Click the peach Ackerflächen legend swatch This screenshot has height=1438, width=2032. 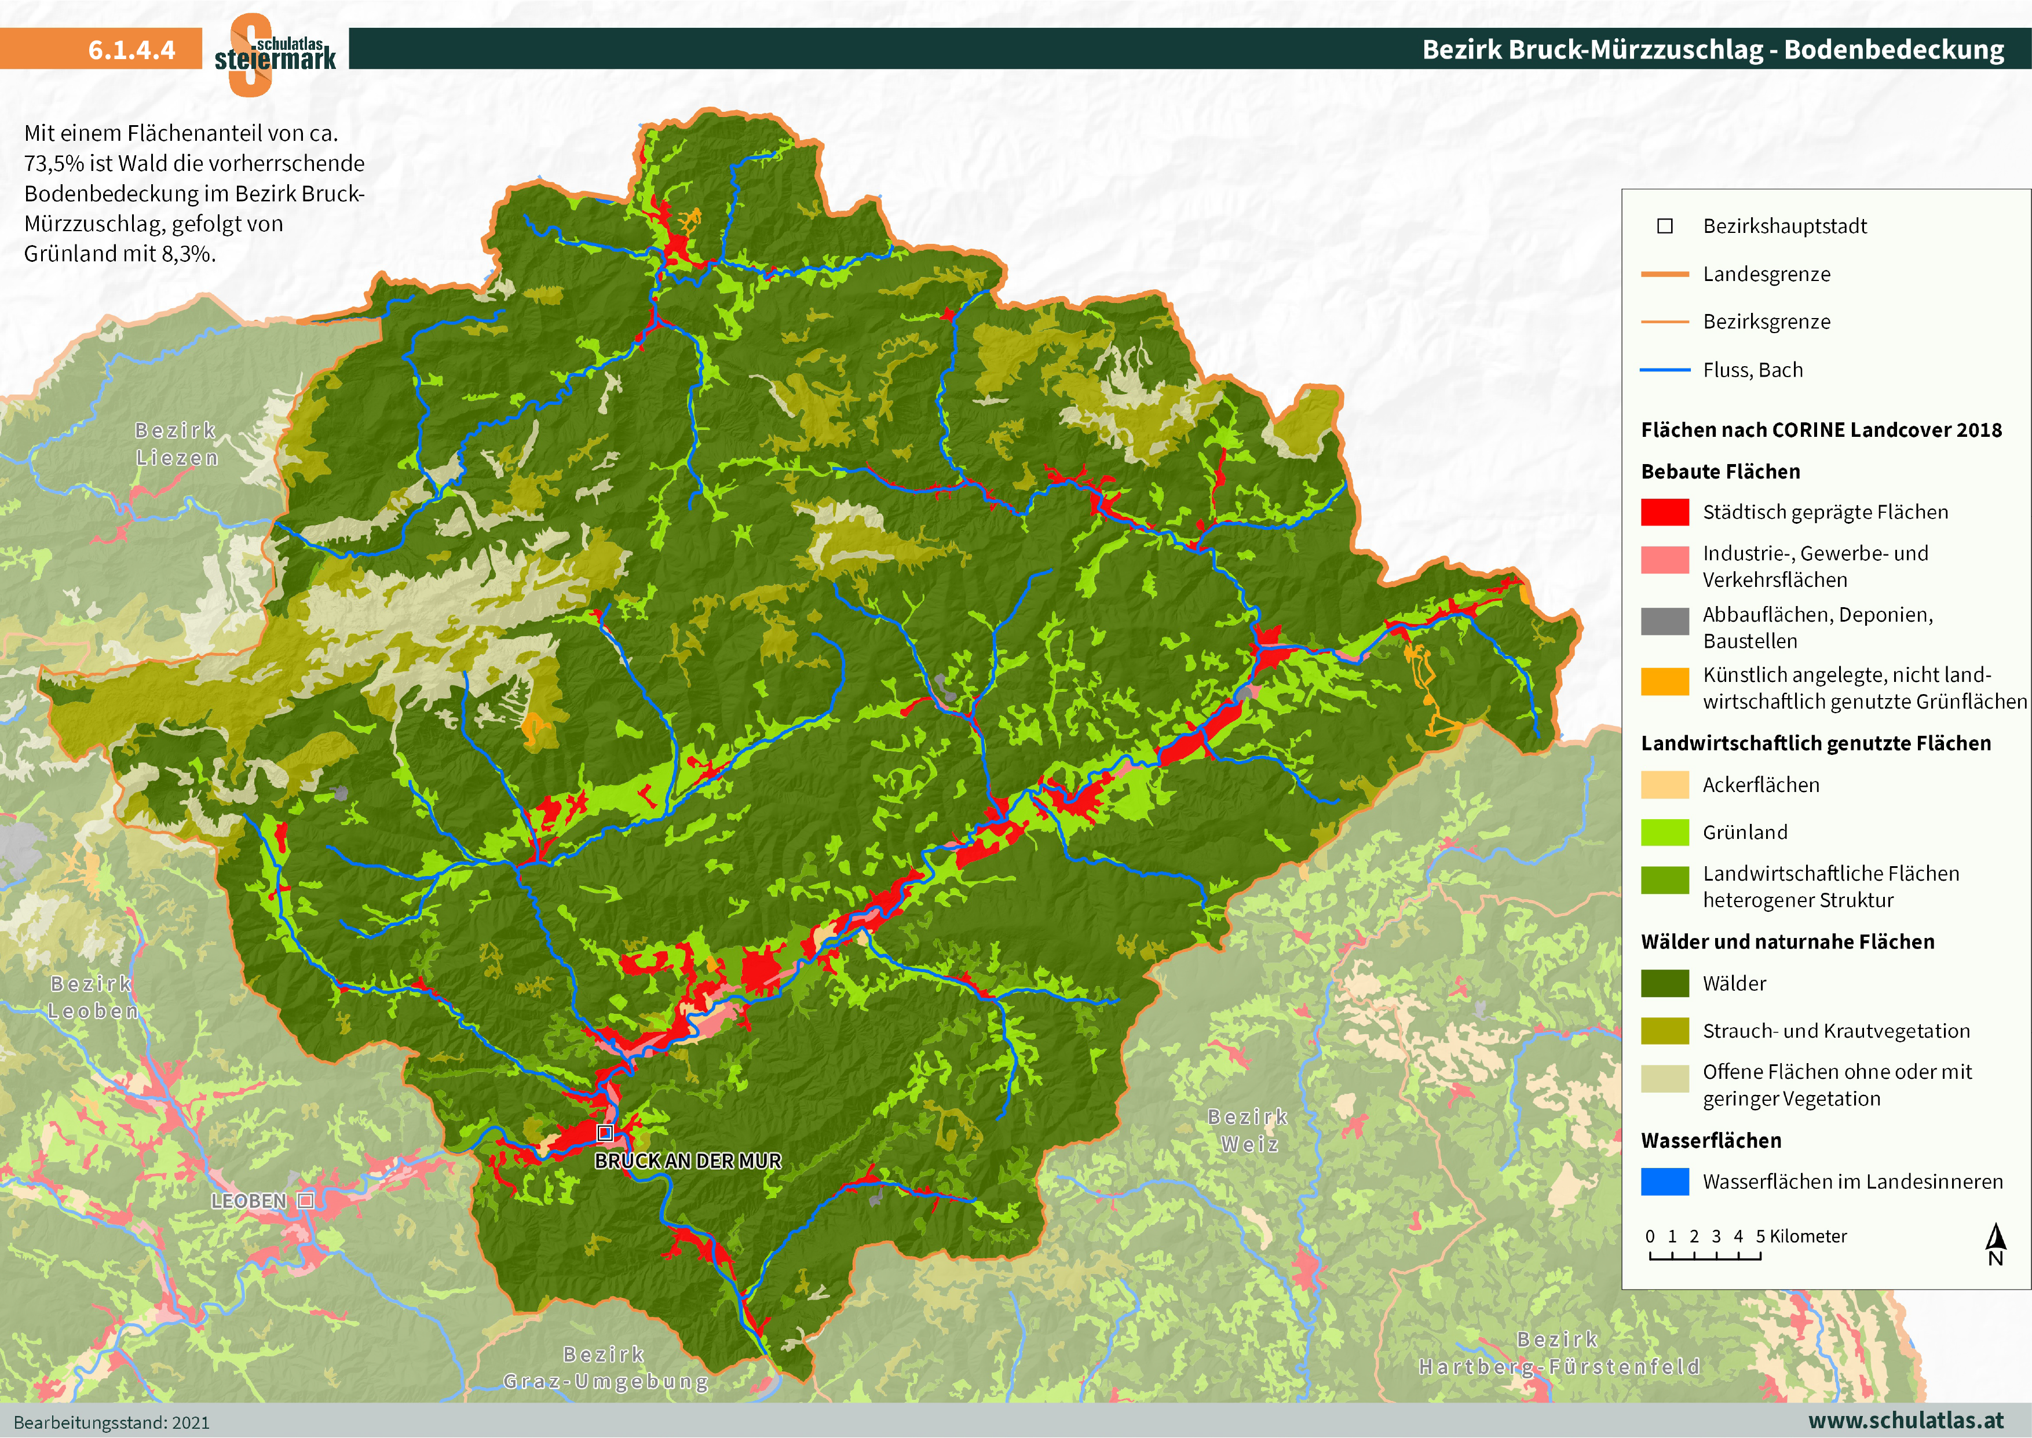pyautogui.click(x=1665, y=786)
